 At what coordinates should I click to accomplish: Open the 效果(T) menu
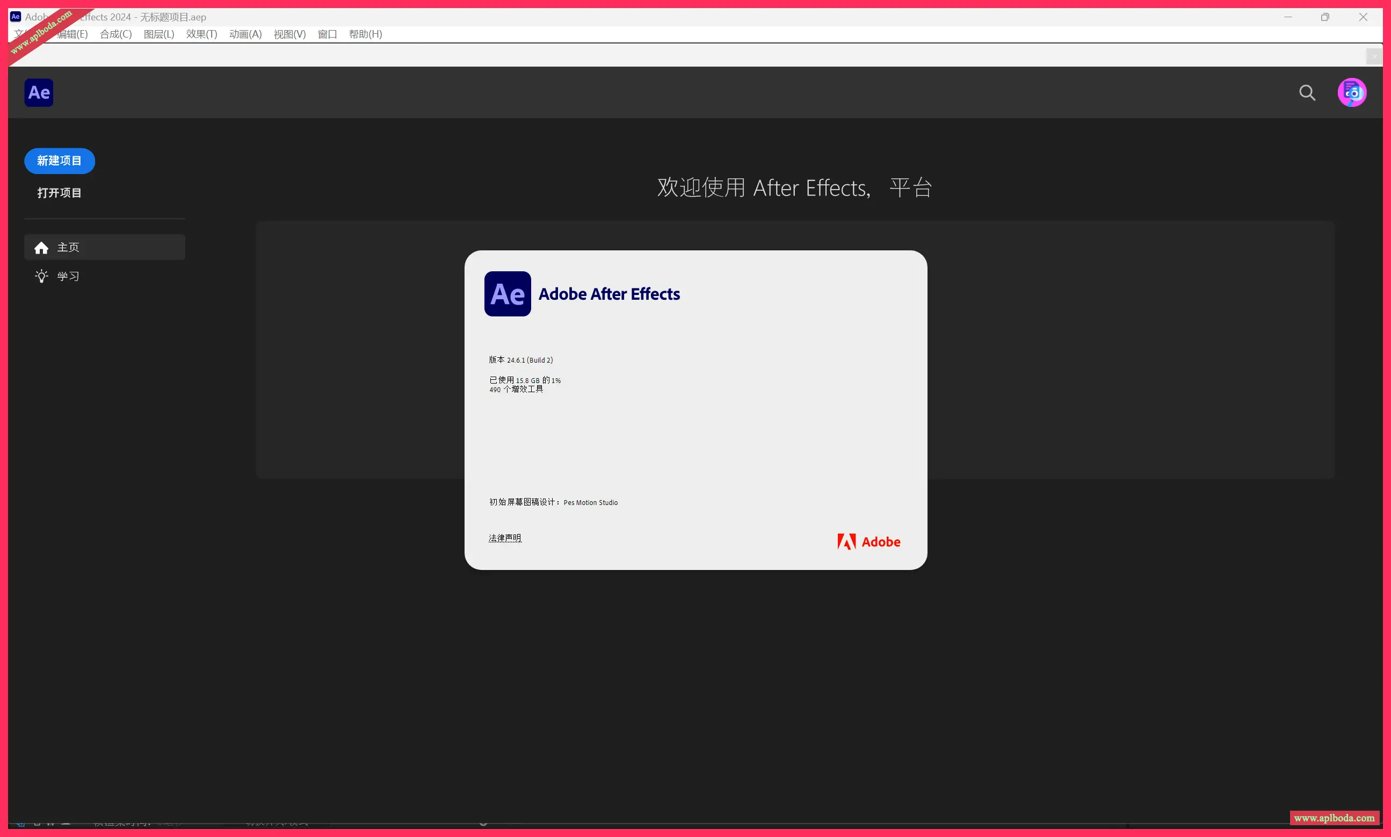(x=202, y=34)
